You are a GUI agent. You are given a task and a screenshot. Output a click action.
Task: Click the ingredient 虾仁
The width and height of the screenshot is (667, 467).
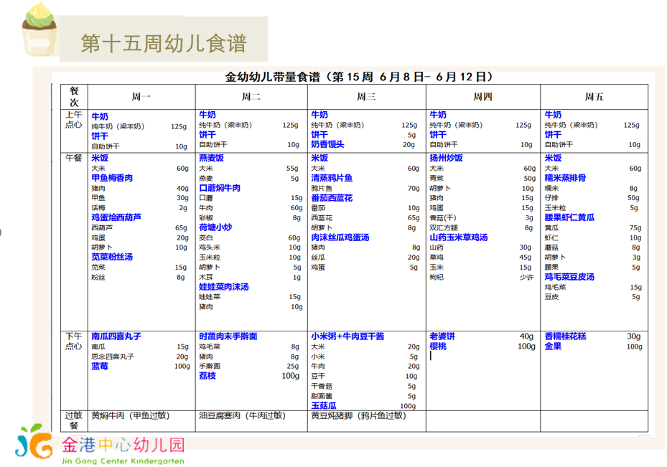(x=551, y=237)
